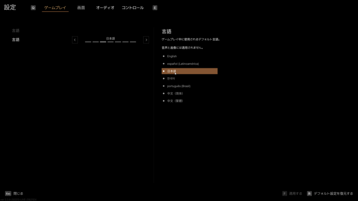Click the left arrow to previous language
The height and width of the screenshot is (201, 358).
(x=75, y=40)
